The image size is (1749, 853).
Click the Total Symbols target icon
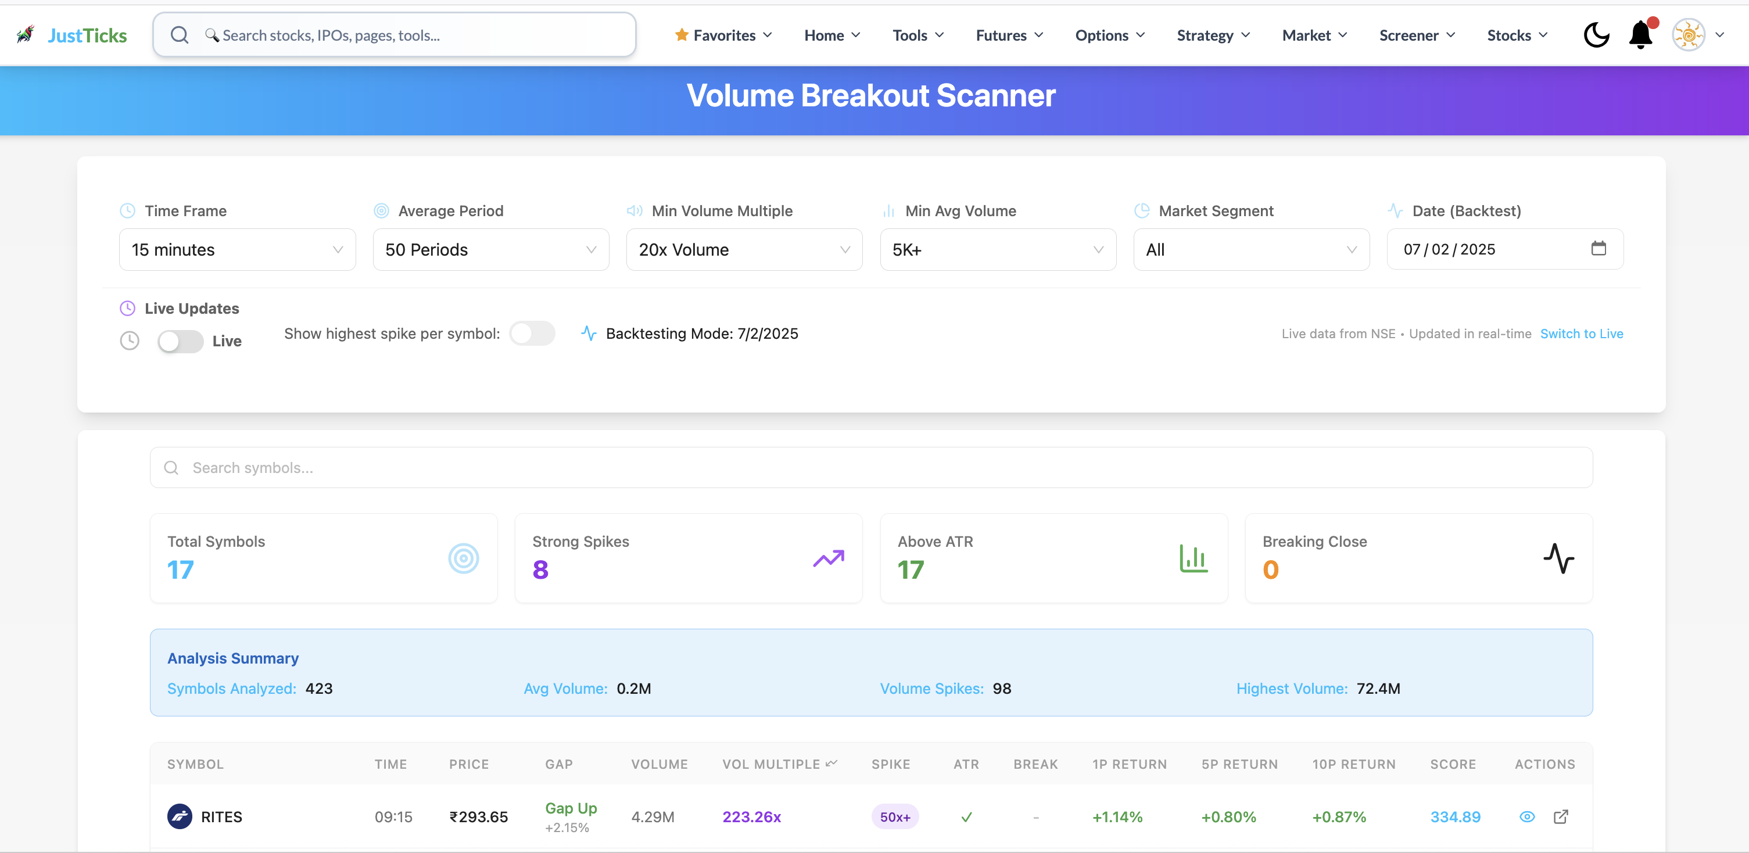point(464,558)
